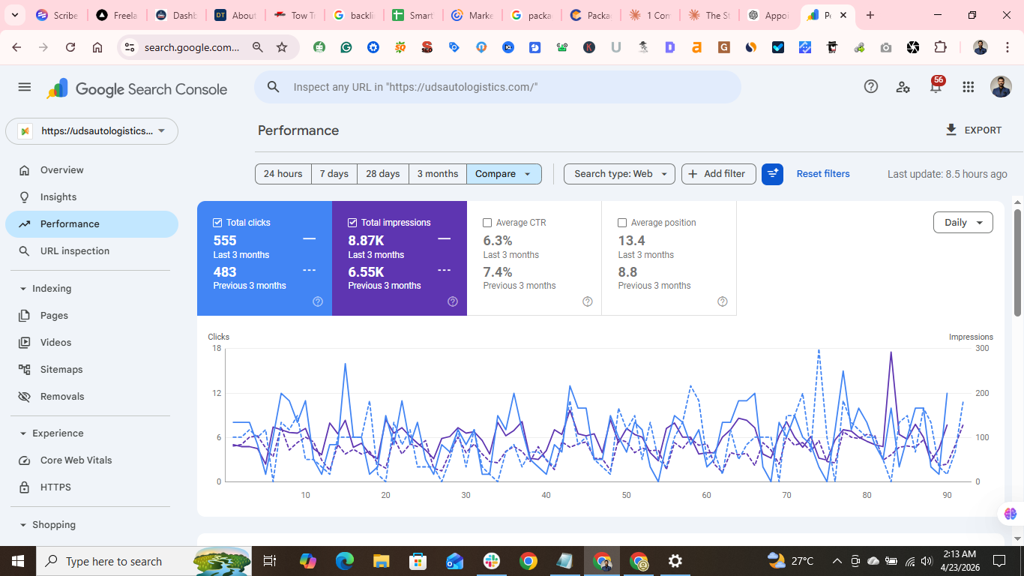The height and width of the screenshot is (576, 1024).
Task: Open Windows Settings gear in taskbar
Action: click(x=675, y=561)
